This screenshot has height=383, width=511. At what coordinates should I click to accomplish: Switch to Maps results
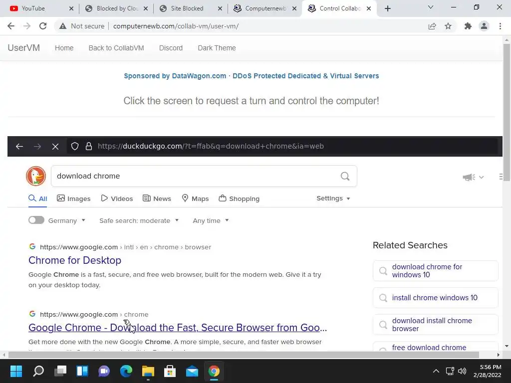click(x=195, y=198)
